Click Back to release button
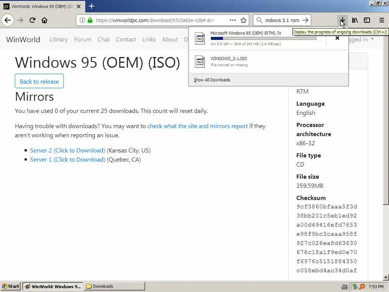 [x=39, y=81]
